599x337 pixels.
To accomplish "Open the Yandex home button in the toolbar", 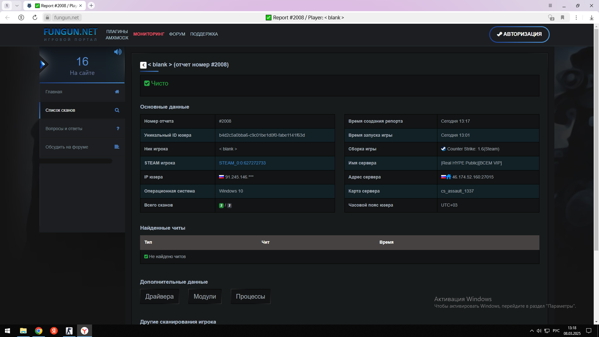I will point(21,17).
